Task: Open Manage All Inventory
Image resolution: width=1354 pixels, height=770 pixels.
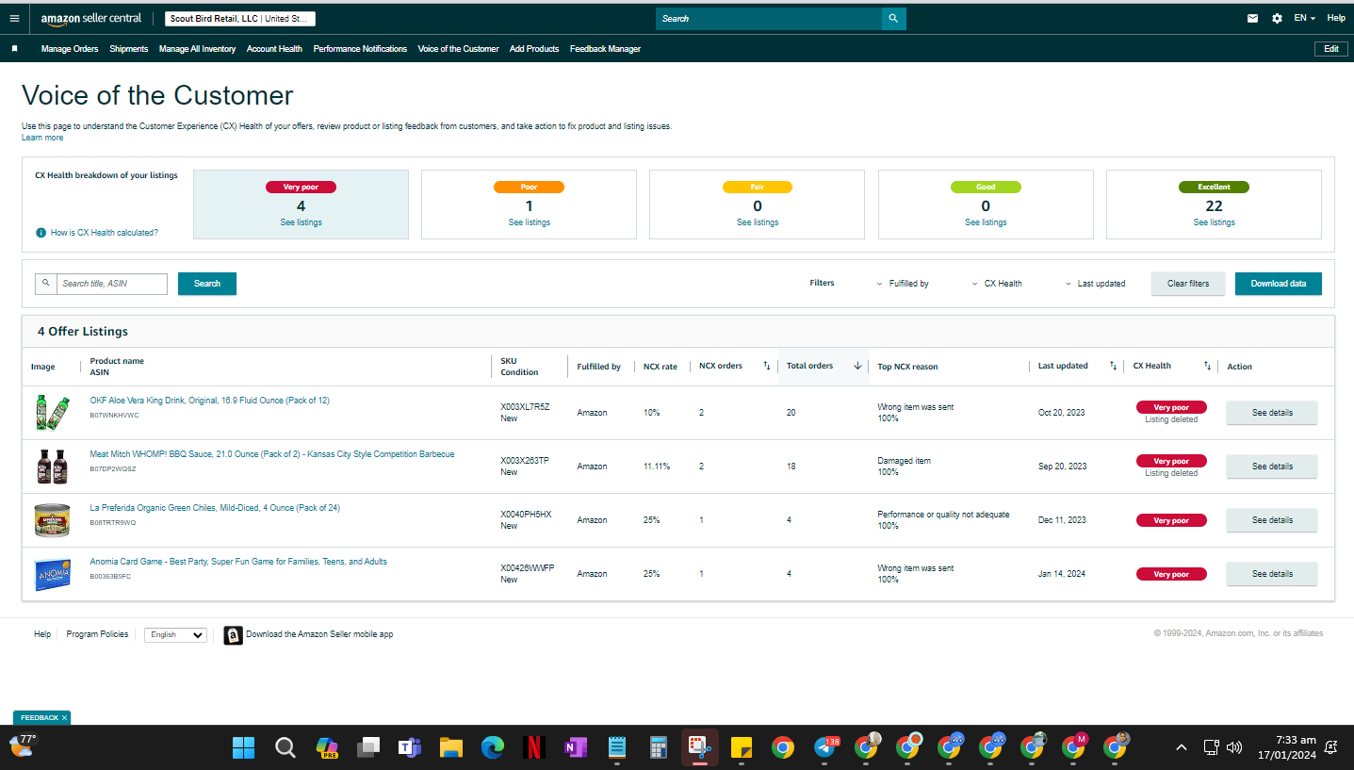Action: [198, 49]
